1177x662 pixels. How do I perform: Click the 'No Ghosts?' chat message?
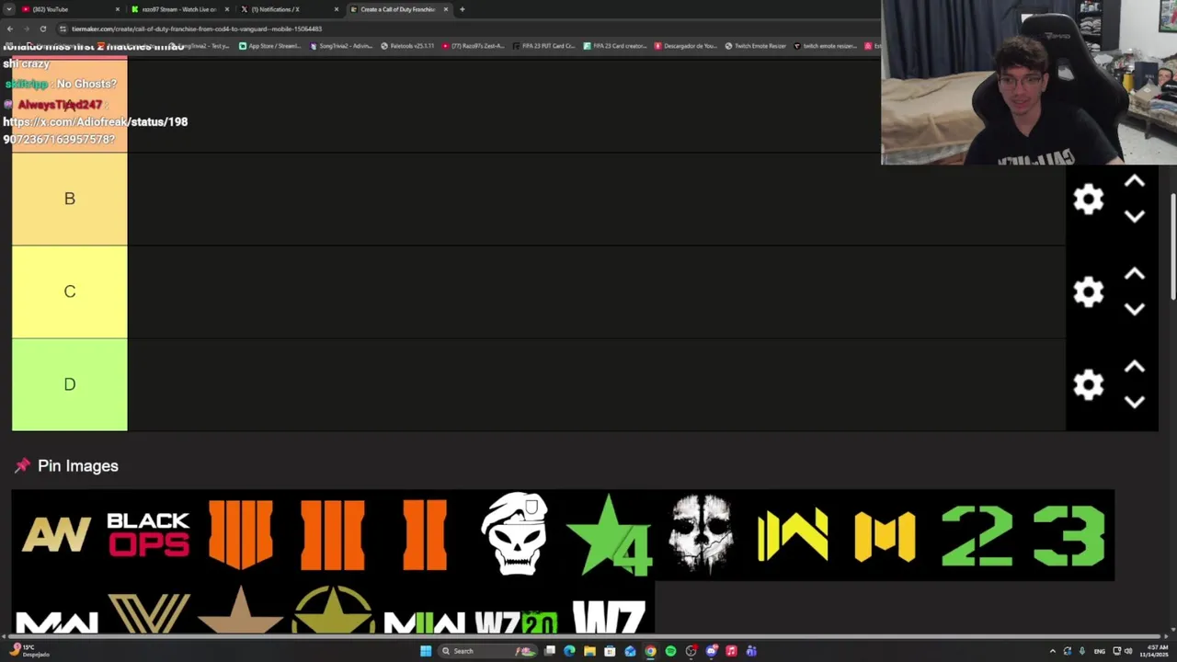(86, 84)
